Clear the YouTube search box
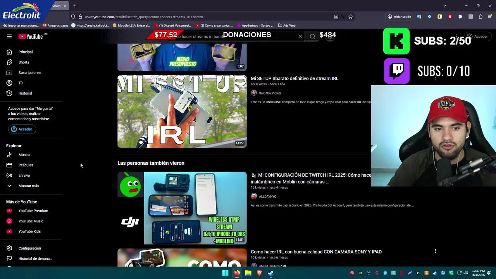This screenshot has width=496, height=279. pos(300,36)
